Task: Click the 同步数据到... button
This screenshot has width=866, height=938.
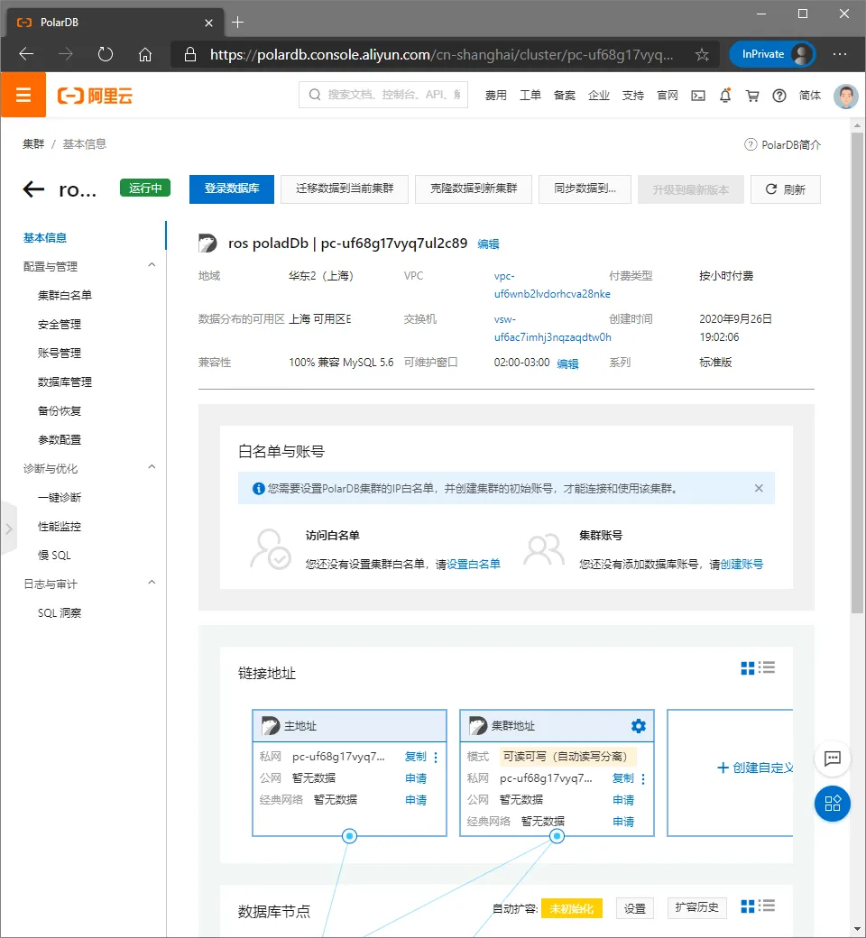Action: 585,189
